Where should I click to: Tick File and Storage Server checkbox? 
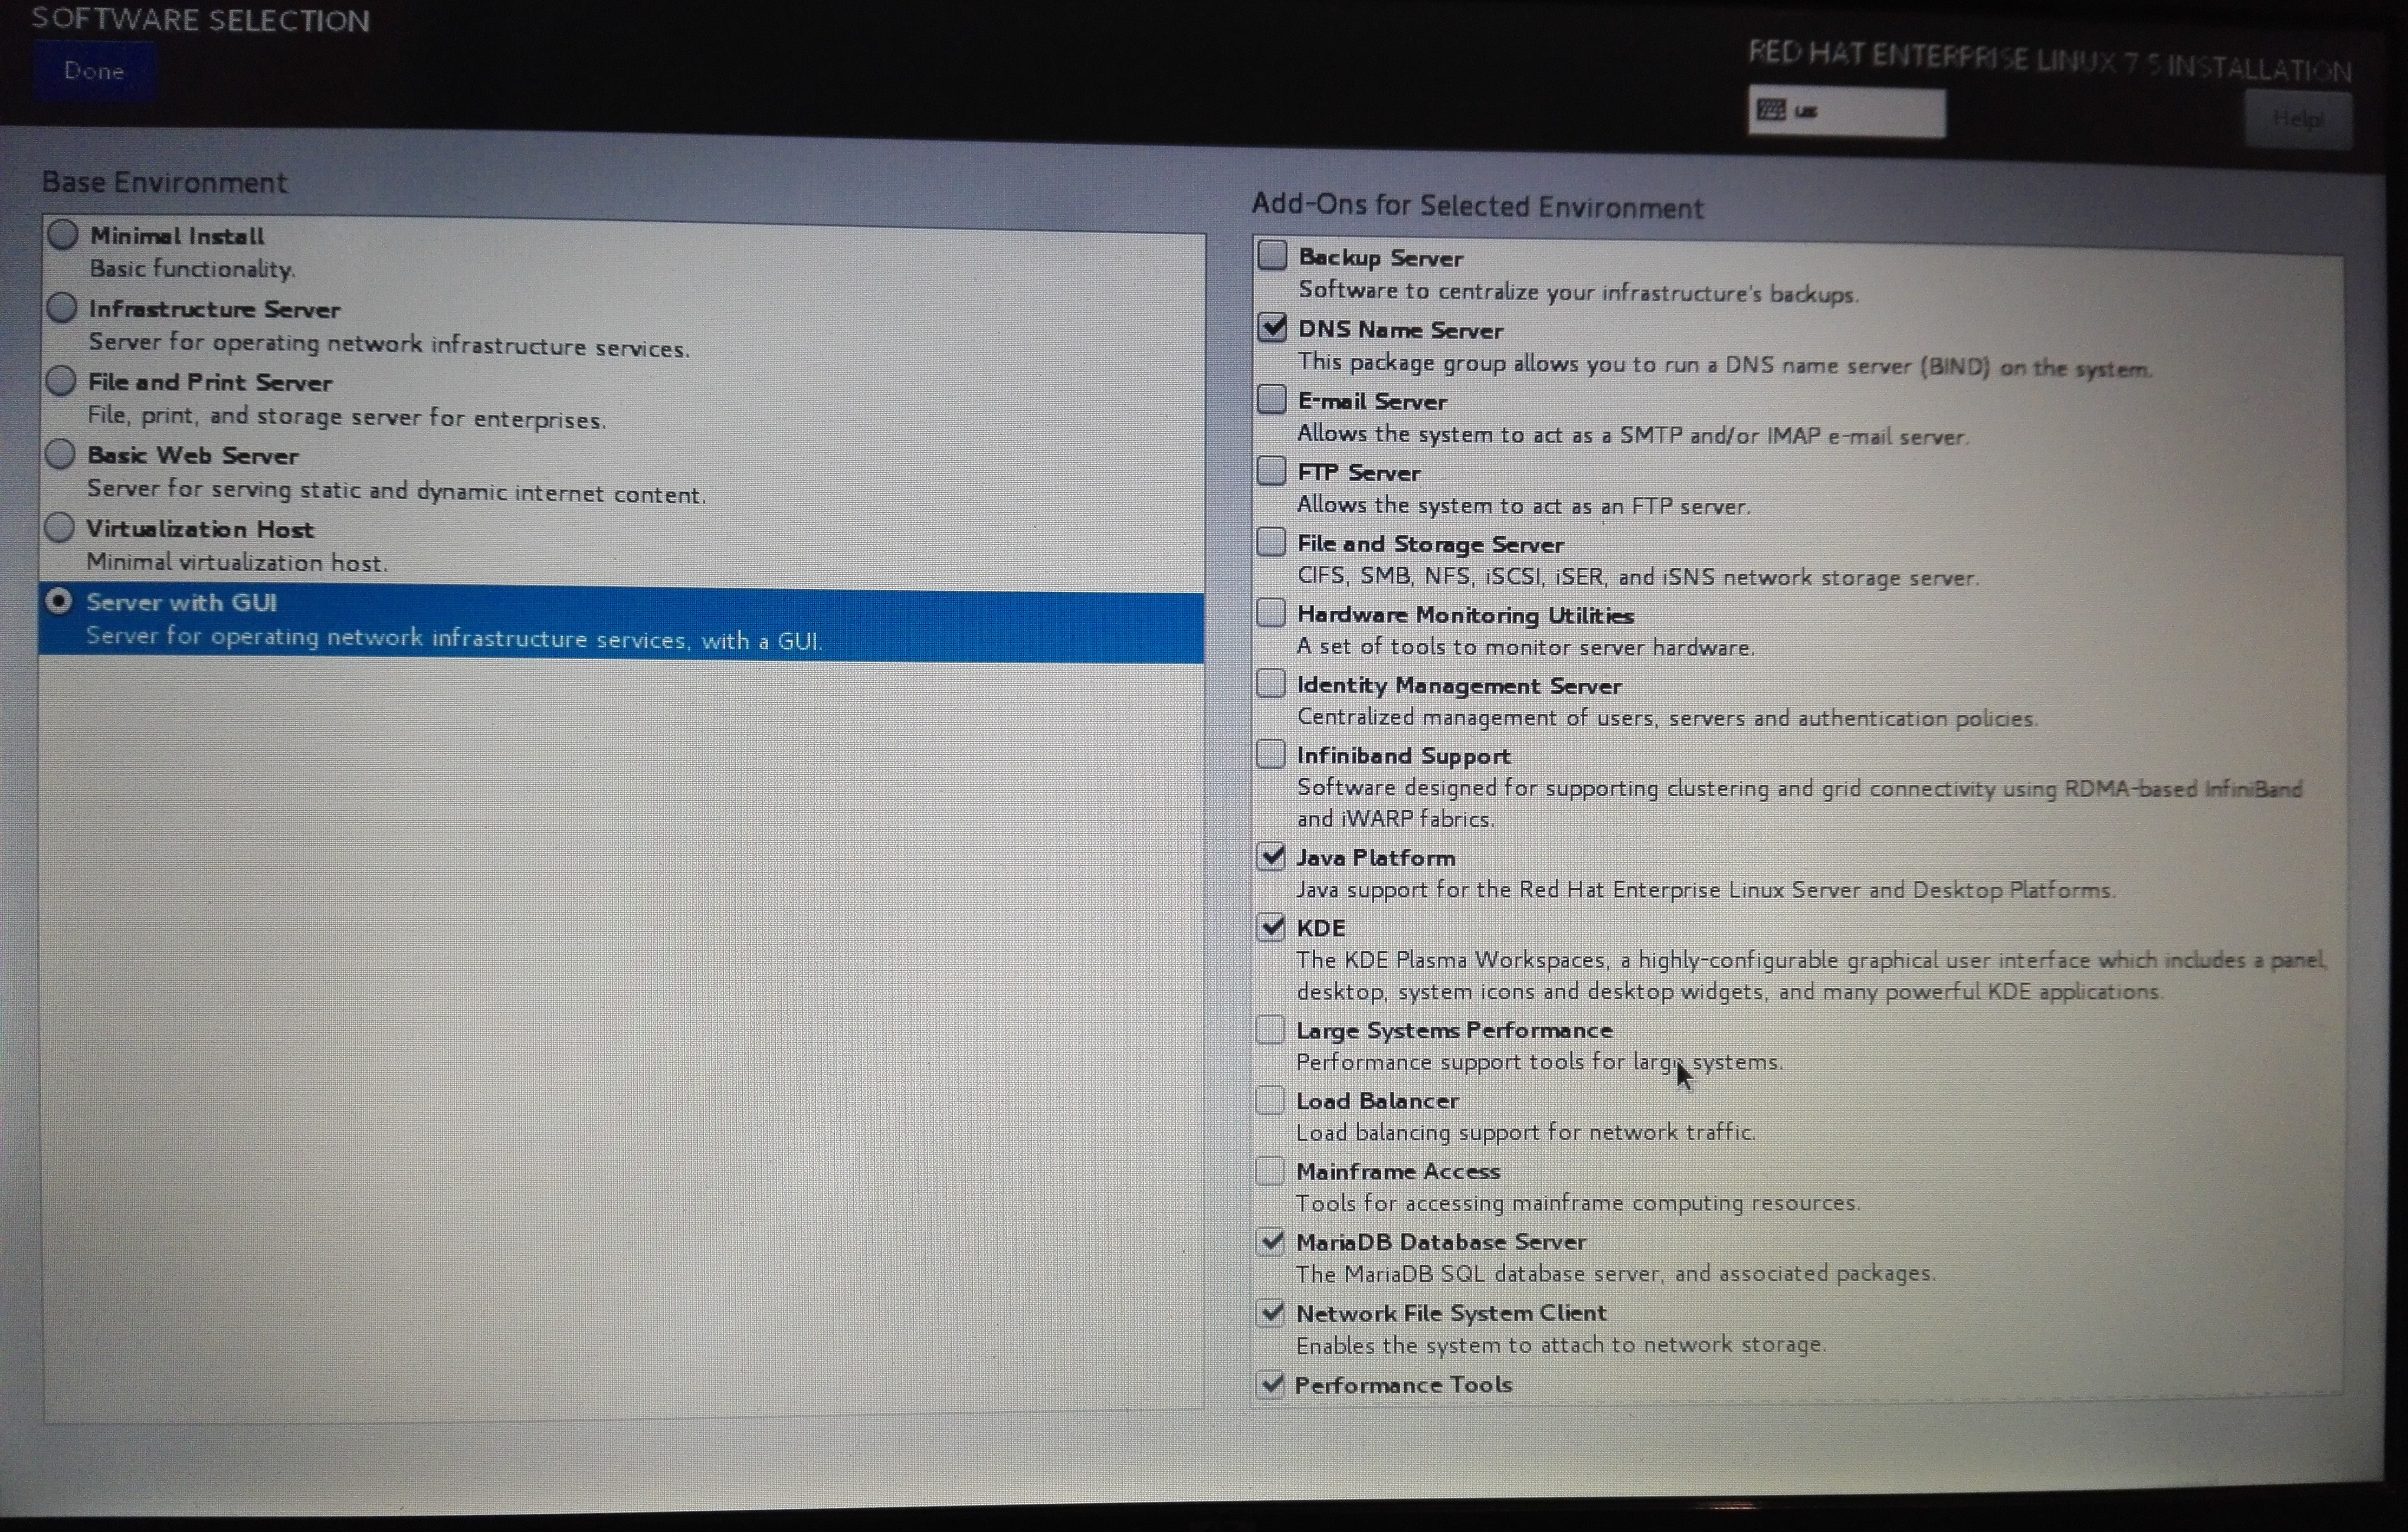[1271, 541]
